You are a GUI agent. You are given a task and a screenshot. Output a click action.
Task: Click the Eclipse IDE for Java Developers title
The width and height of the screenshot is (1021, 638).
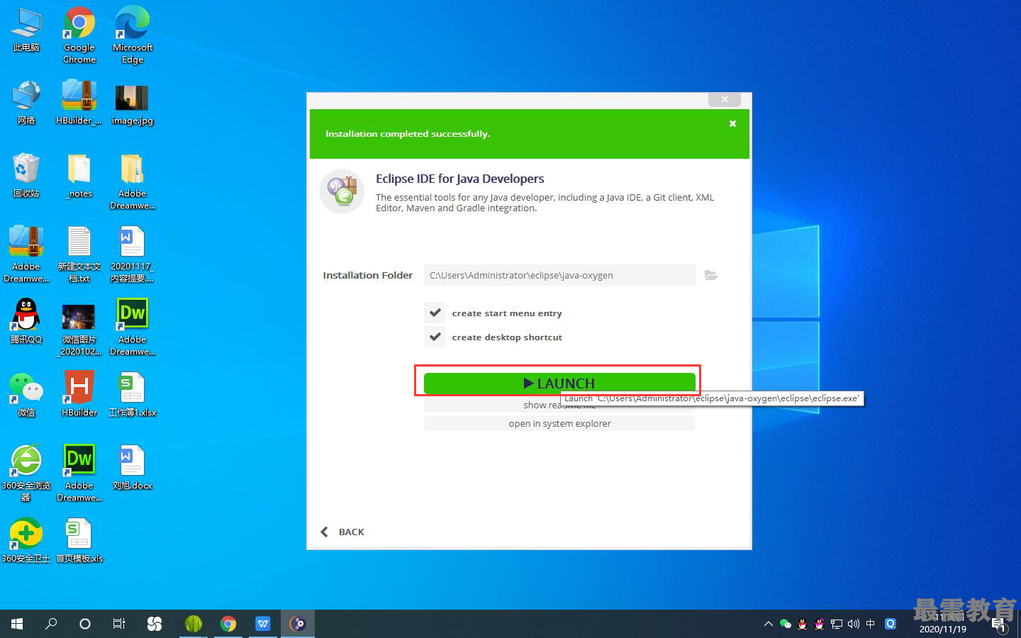point(460,179)
